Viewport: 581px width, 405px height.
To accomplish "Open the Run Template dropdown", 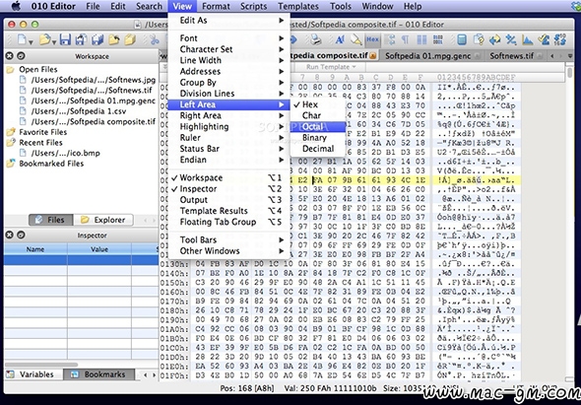I will click(331, 67).
